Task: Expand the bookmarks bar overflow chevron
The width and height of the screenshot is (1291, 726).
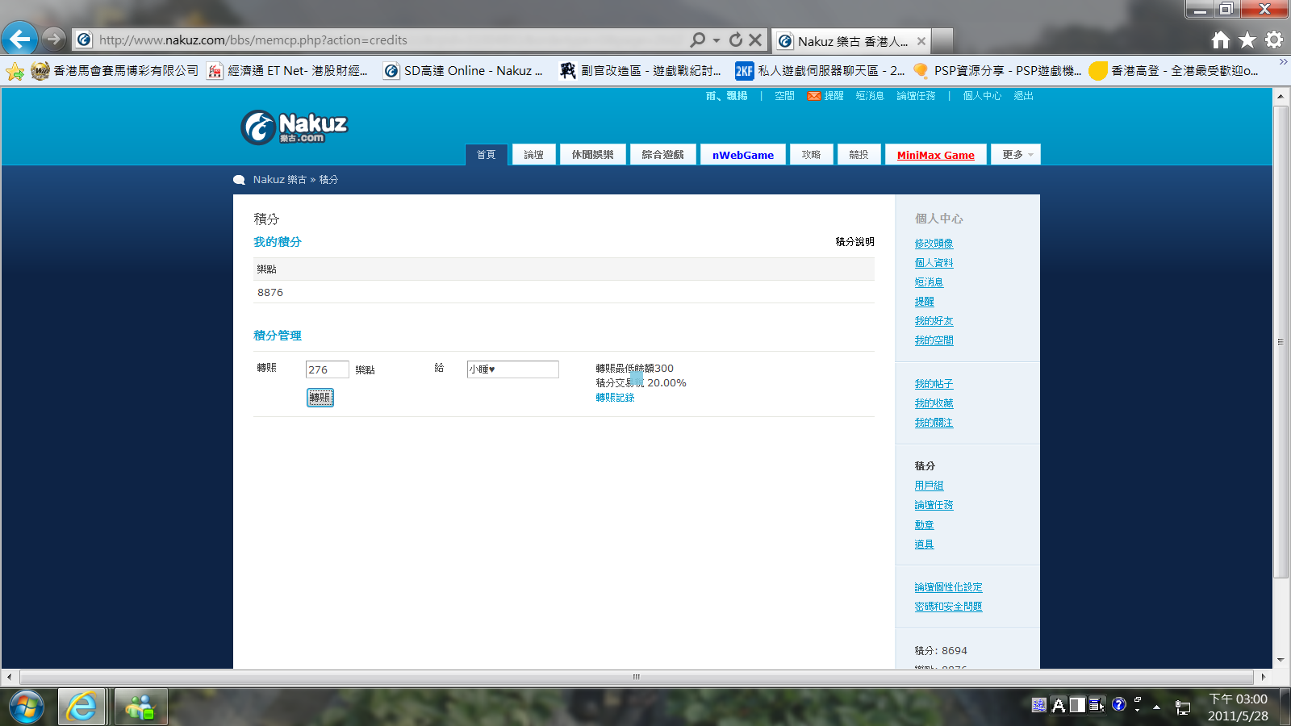Action: click(1283, 62)
